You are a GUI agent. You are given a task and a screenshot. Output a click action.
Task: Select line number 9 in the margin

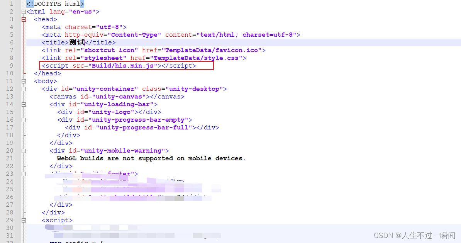11,66
